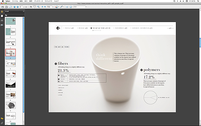This screenshot has width=201, height=126.
Task: Open the 編集 (Edit) menu
Action: [x=21, y=1]
